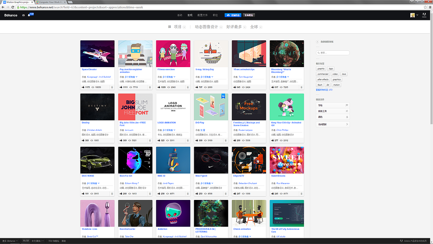Screen dimensions: 433x244
Task: Open the Chrome menu icon
Action: (430, 7)
